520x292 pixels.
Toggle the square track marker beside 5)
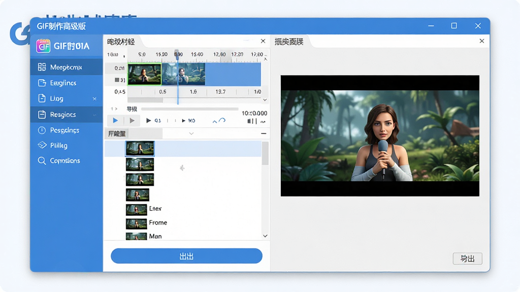117,80
